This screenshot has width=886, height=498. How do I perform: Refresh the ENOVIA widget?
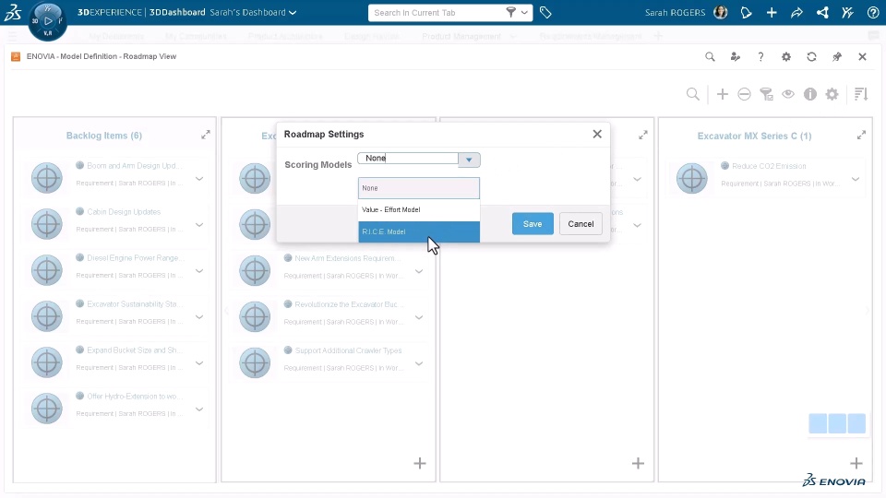pos(811,56)
